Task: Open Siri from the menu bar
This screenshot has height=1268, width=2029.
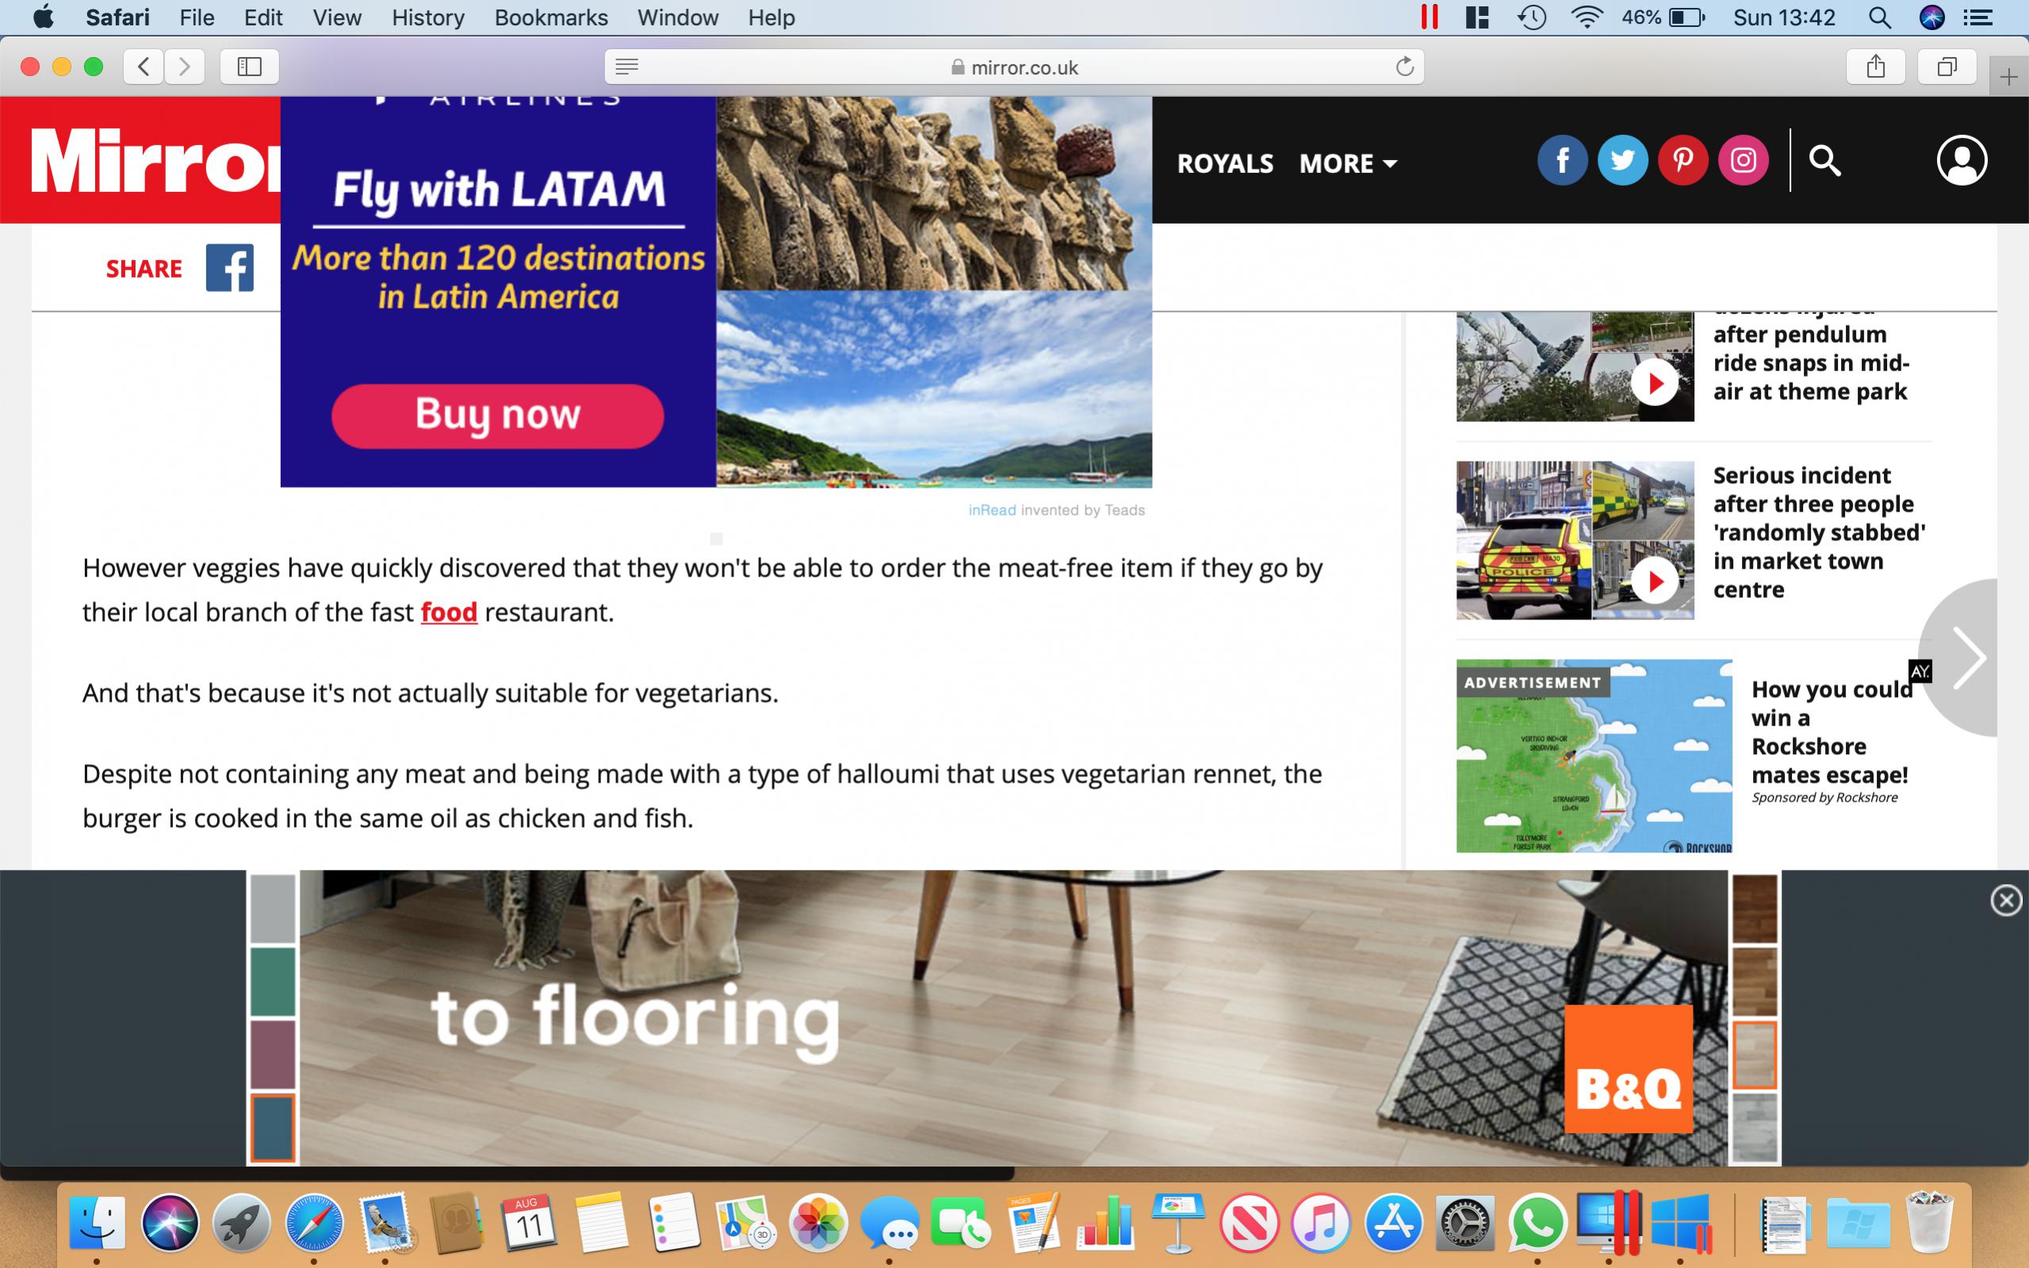Action: (1931, 17)
